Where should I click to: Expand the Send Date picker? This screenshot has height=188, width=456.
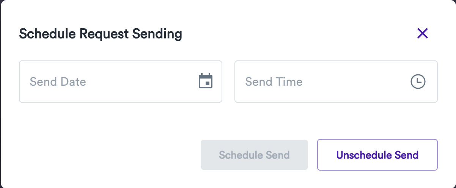[206, 82]
